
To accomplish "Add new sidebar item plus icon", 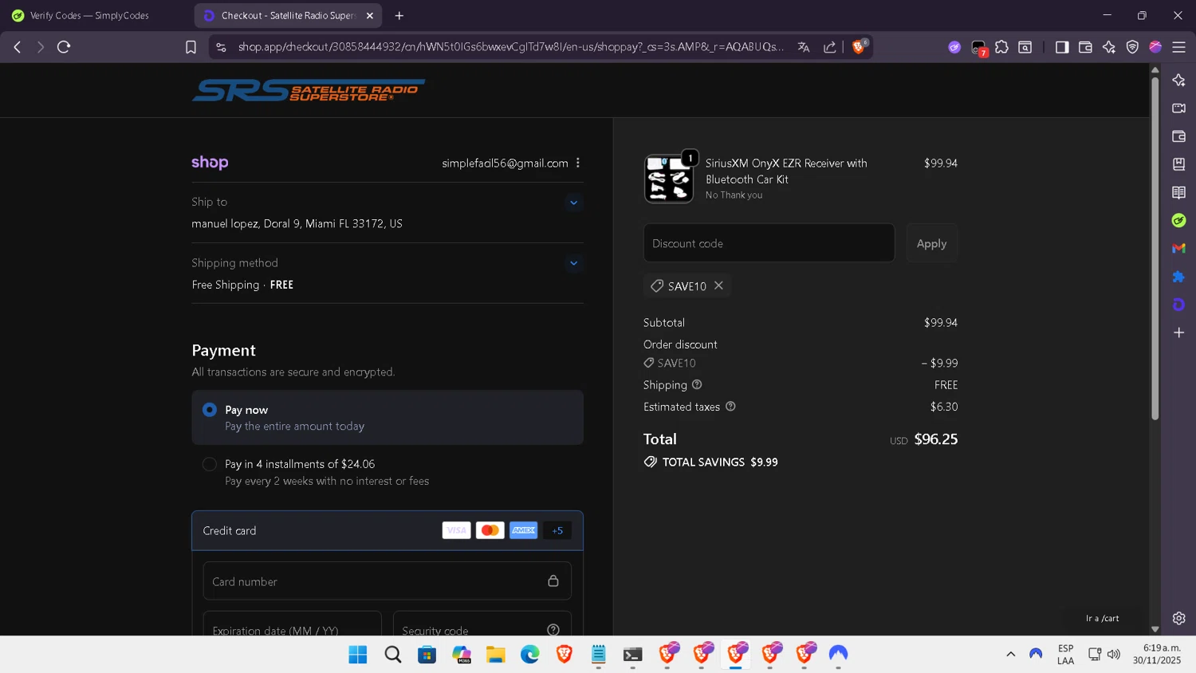I will (x=1178, y=333).
